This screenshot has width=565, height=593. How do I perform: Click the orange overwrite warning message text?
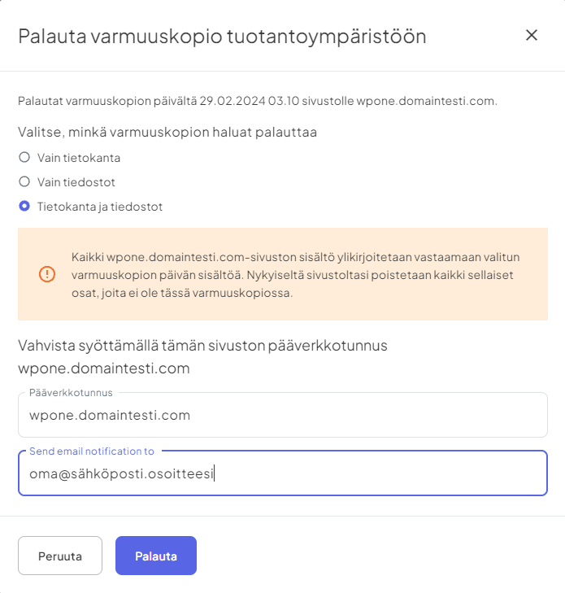295,274
